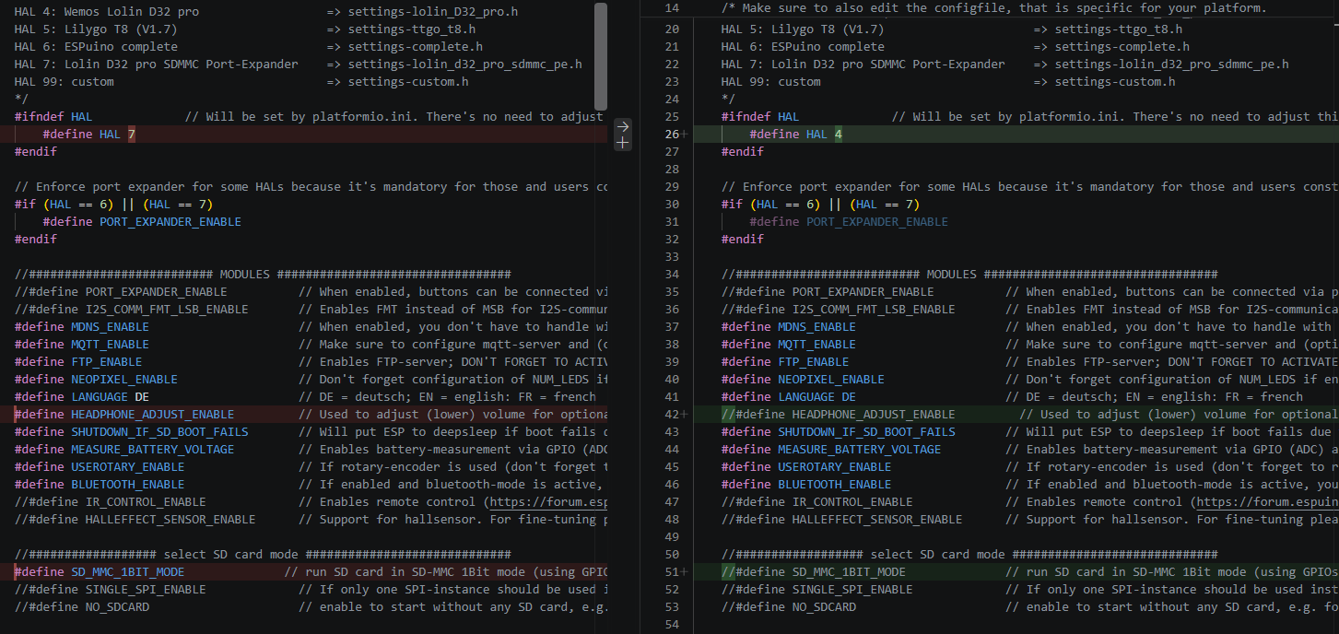Click line number 45 in right gutter
This screenshot has width=1339, height=634.
[671, 467]
